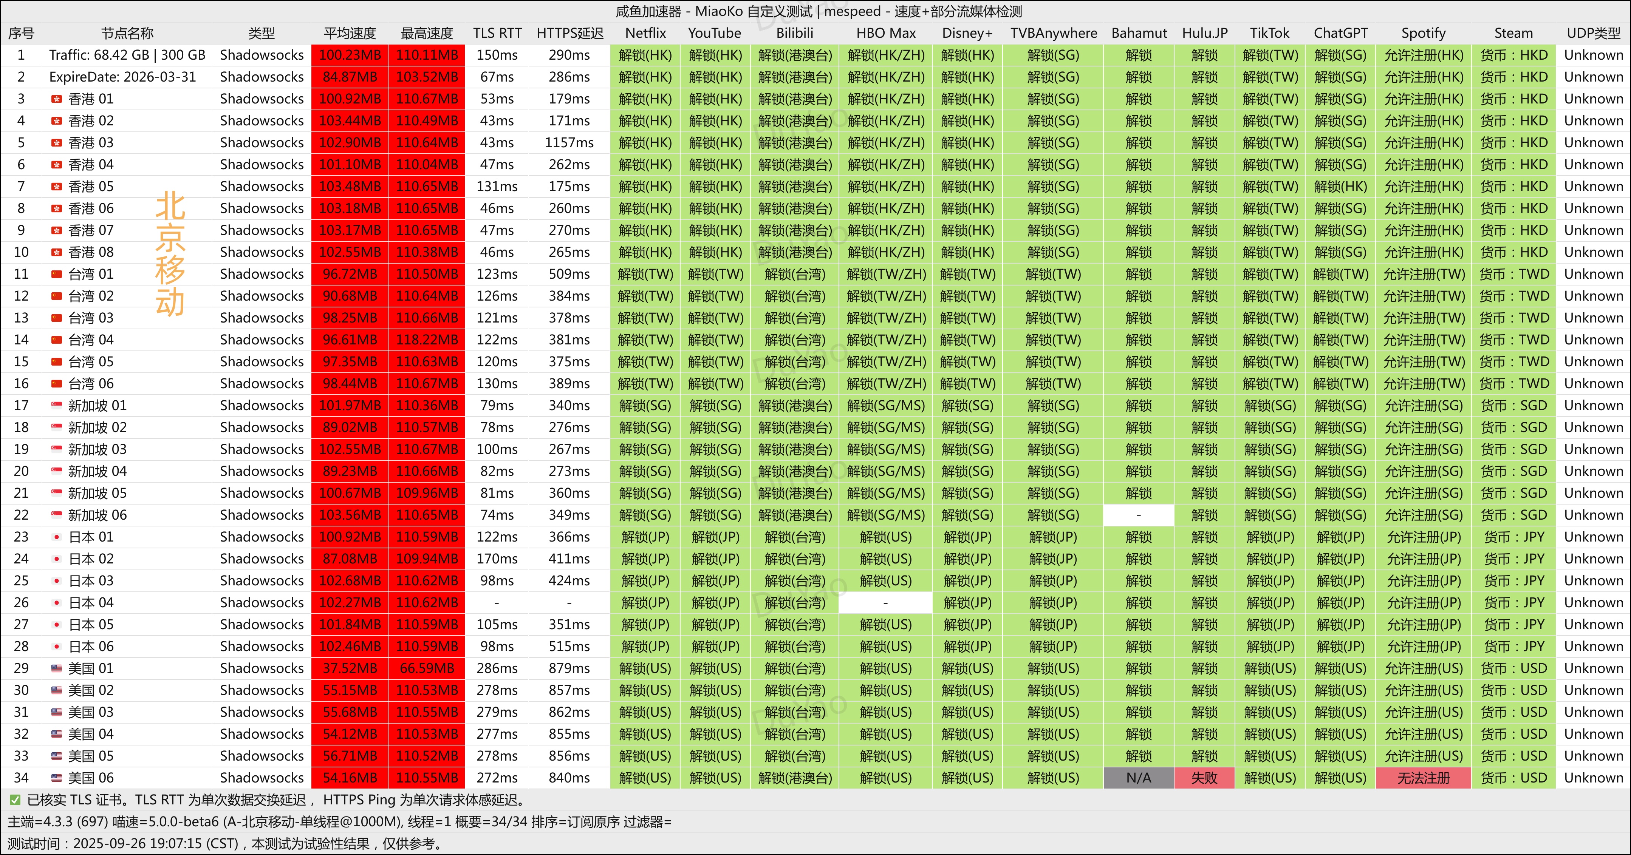Click the US flag beside 美国 01
This screenshot has height=855, width=1631.
57,669
